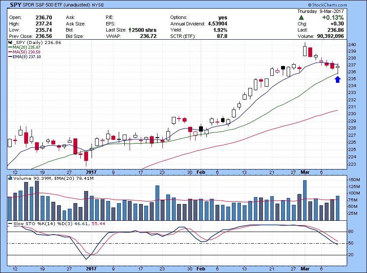Click the 2017 date label under the price chart

click(x=91, y=172)
